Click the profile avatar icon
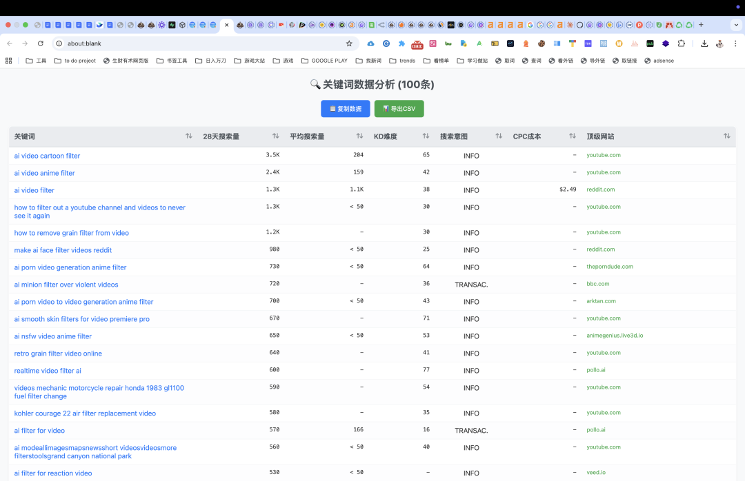745x481 pixels. pyautogui.click(x=719, y=43)
